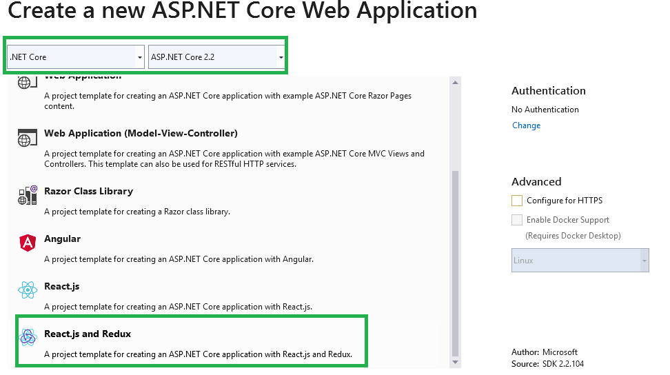Click 'application with Angular' description text
Image resolution: width=670 pixels, height=375 pixels.
(179, 259)
